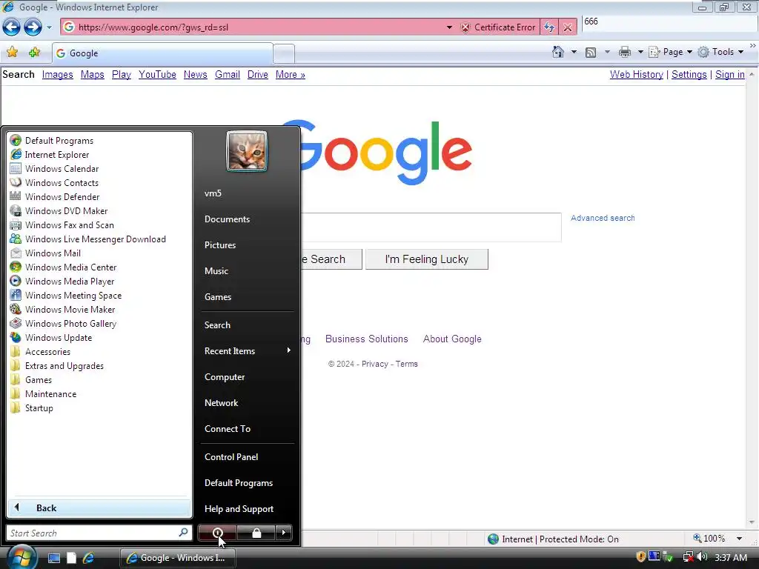Screen dimensions: 759x569
Task: Open the zoom level 100% dropdown
Action: (x=739, y=539)
